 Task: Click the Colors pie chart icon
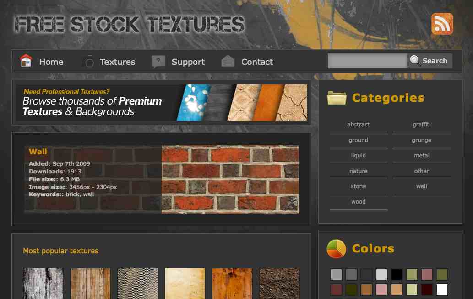[x=336, y=249]
